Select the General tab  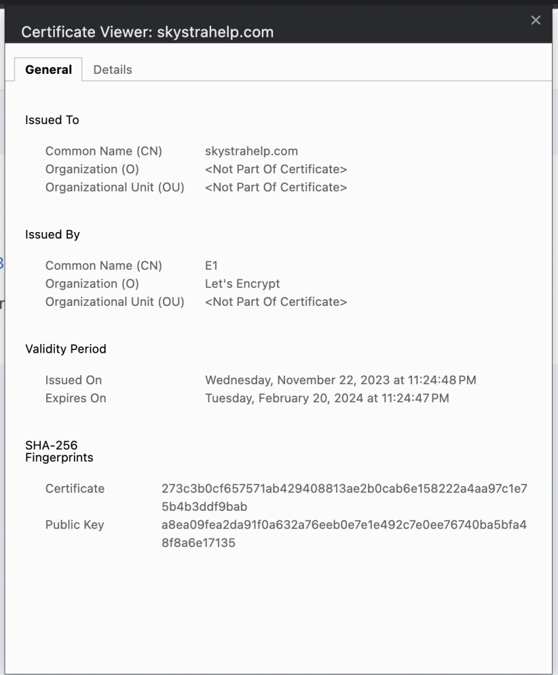[49, 70]
